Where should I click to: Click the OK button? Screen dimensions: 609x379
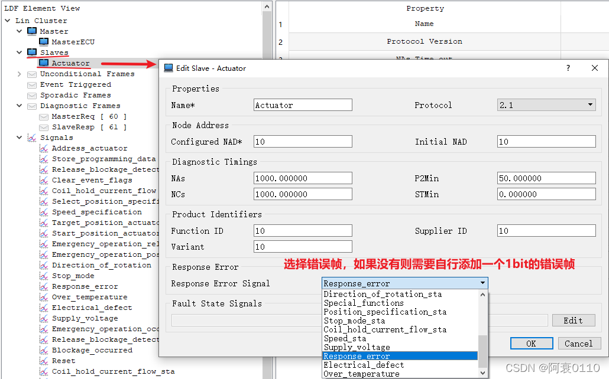pyautogui.click(x=532, y=344)
